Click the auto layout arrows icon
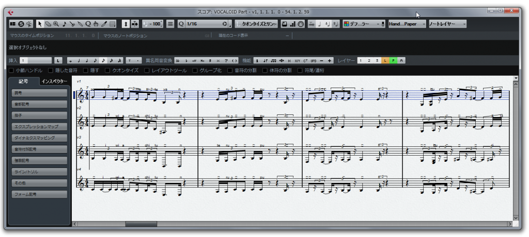Viewport: 529px width, 237px height. click(282, 61)
